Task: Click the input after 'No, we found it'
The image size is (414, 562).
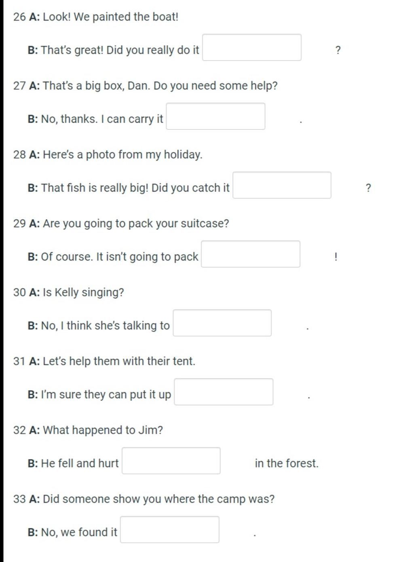Action: point(170,529)
